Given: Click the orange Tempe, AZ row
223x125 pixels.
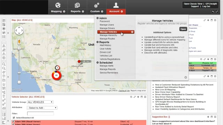Looking at the screenshot, I should [x=202, y=68].
